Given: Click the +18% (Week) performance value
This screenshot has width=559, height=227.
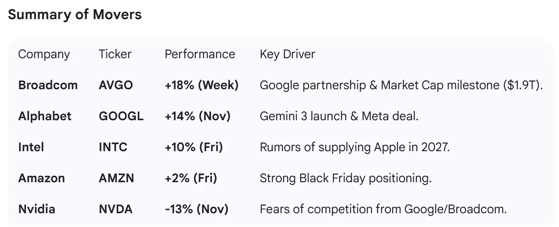Looking at the screenshot, I should pos(201,85).
